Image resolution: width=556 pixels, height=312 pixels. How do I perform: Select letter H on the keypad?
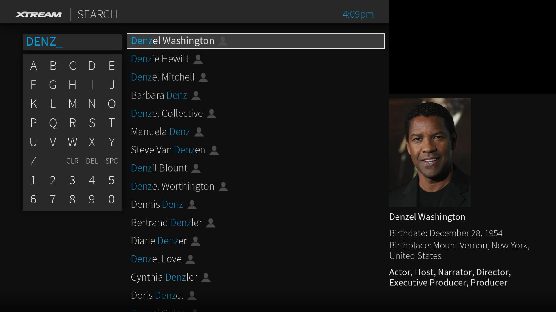coord(72,85)
